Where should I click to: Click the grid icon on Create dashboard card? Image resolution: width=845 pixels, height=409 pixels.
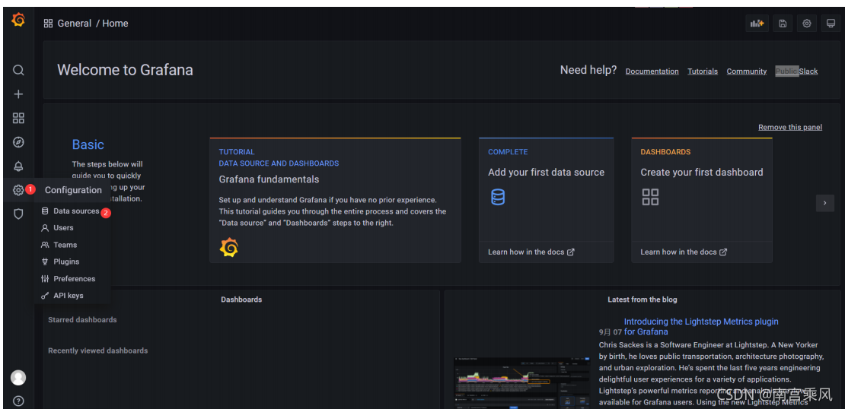(650, 196)
